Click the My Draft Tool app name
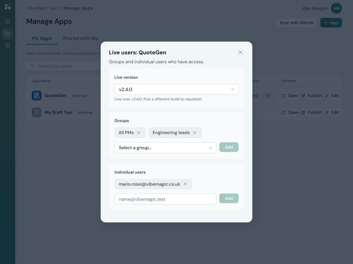The image size is (353, 264). 59,112
